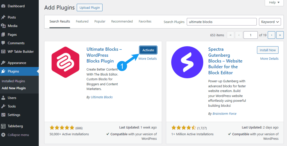Click the Spectra plugin logo

coord(187,62)
